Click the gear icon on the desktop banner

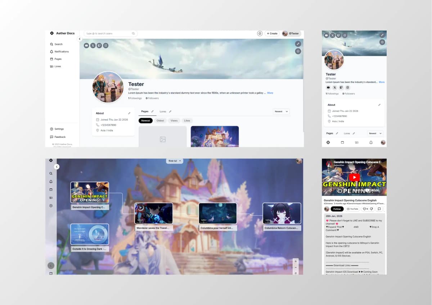coord(298,51)
